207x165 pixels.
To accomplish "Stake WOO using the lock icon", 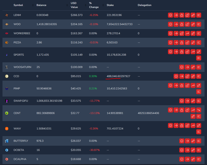I will tap(182, 24).
